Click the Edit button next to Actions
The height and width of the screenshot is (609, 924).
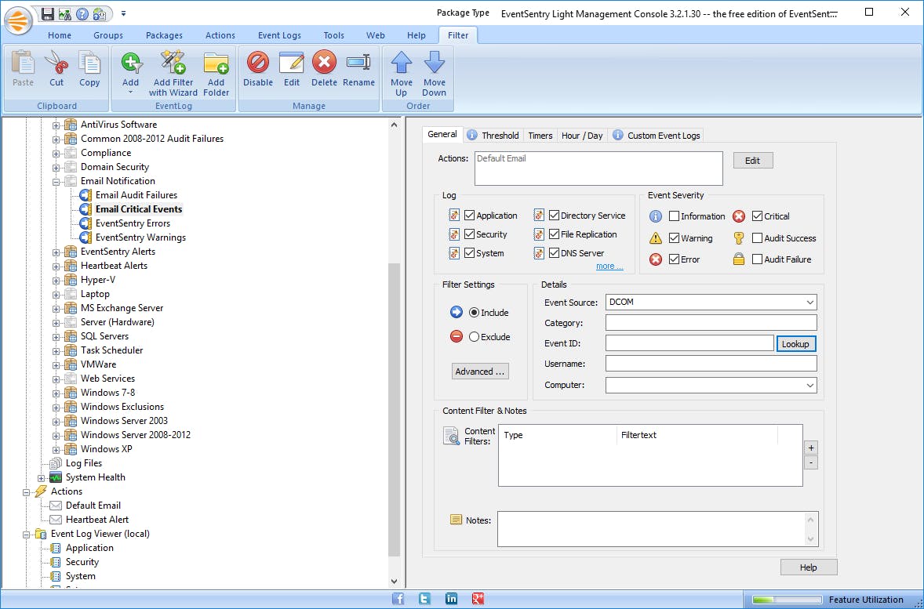[752, 160]
